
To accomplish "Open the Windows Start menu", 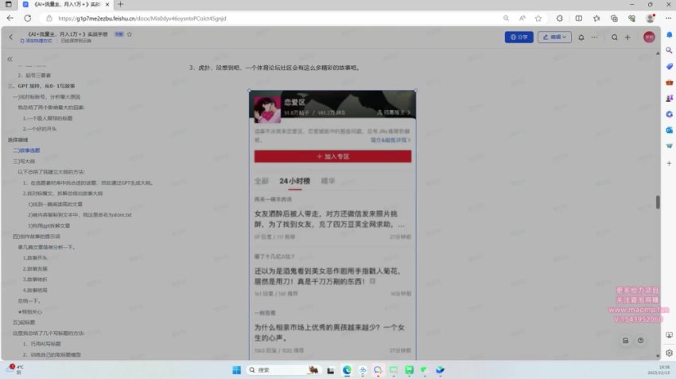I will pos(235,369).
